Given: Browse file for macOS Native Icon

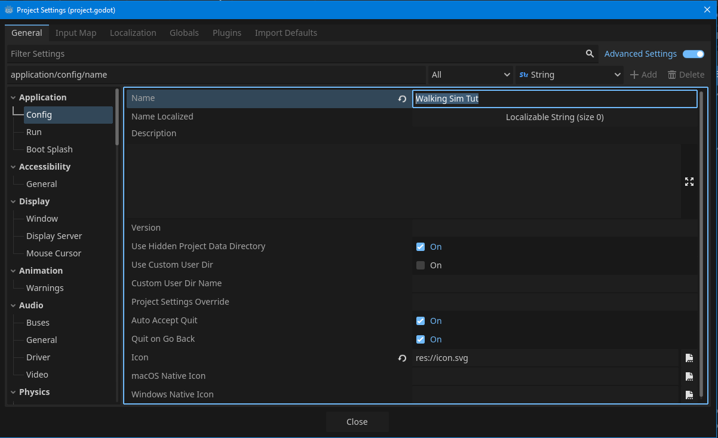Looking at the screenshot, I should tap(689, 376).
